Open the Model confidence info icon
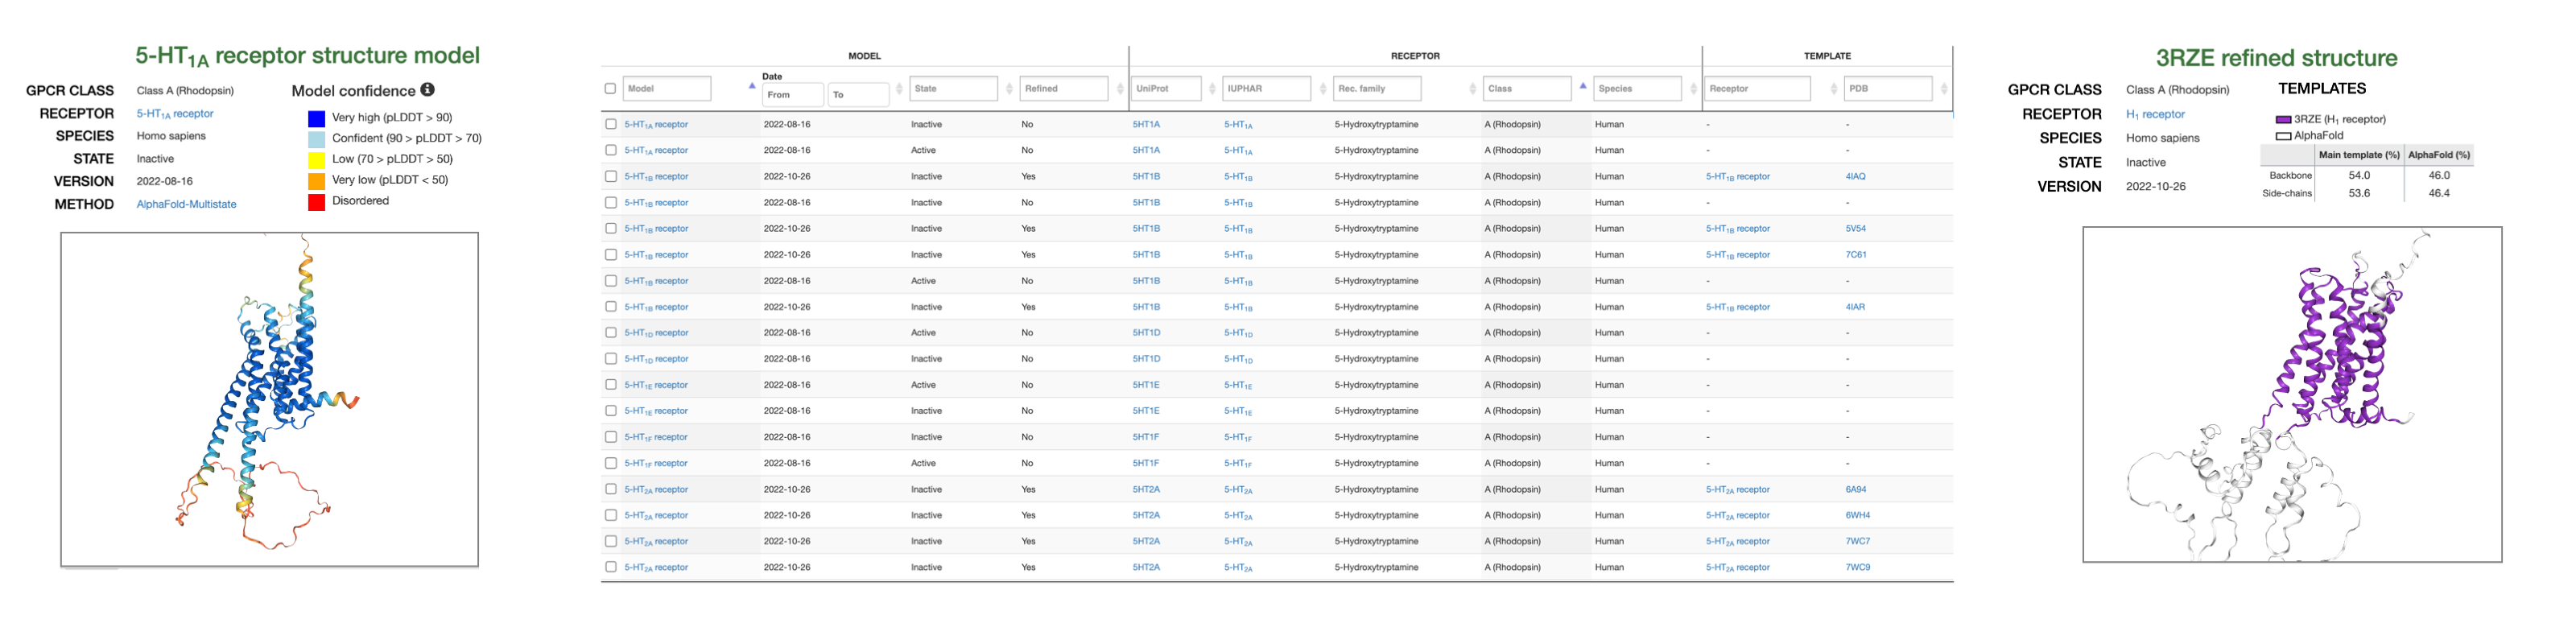This screenshot has height=644, width=2576. 427,90
